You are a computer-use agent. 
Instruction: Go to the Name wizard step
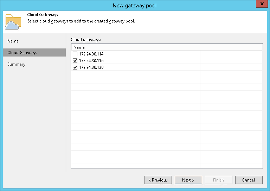click(x=13, y=41)
